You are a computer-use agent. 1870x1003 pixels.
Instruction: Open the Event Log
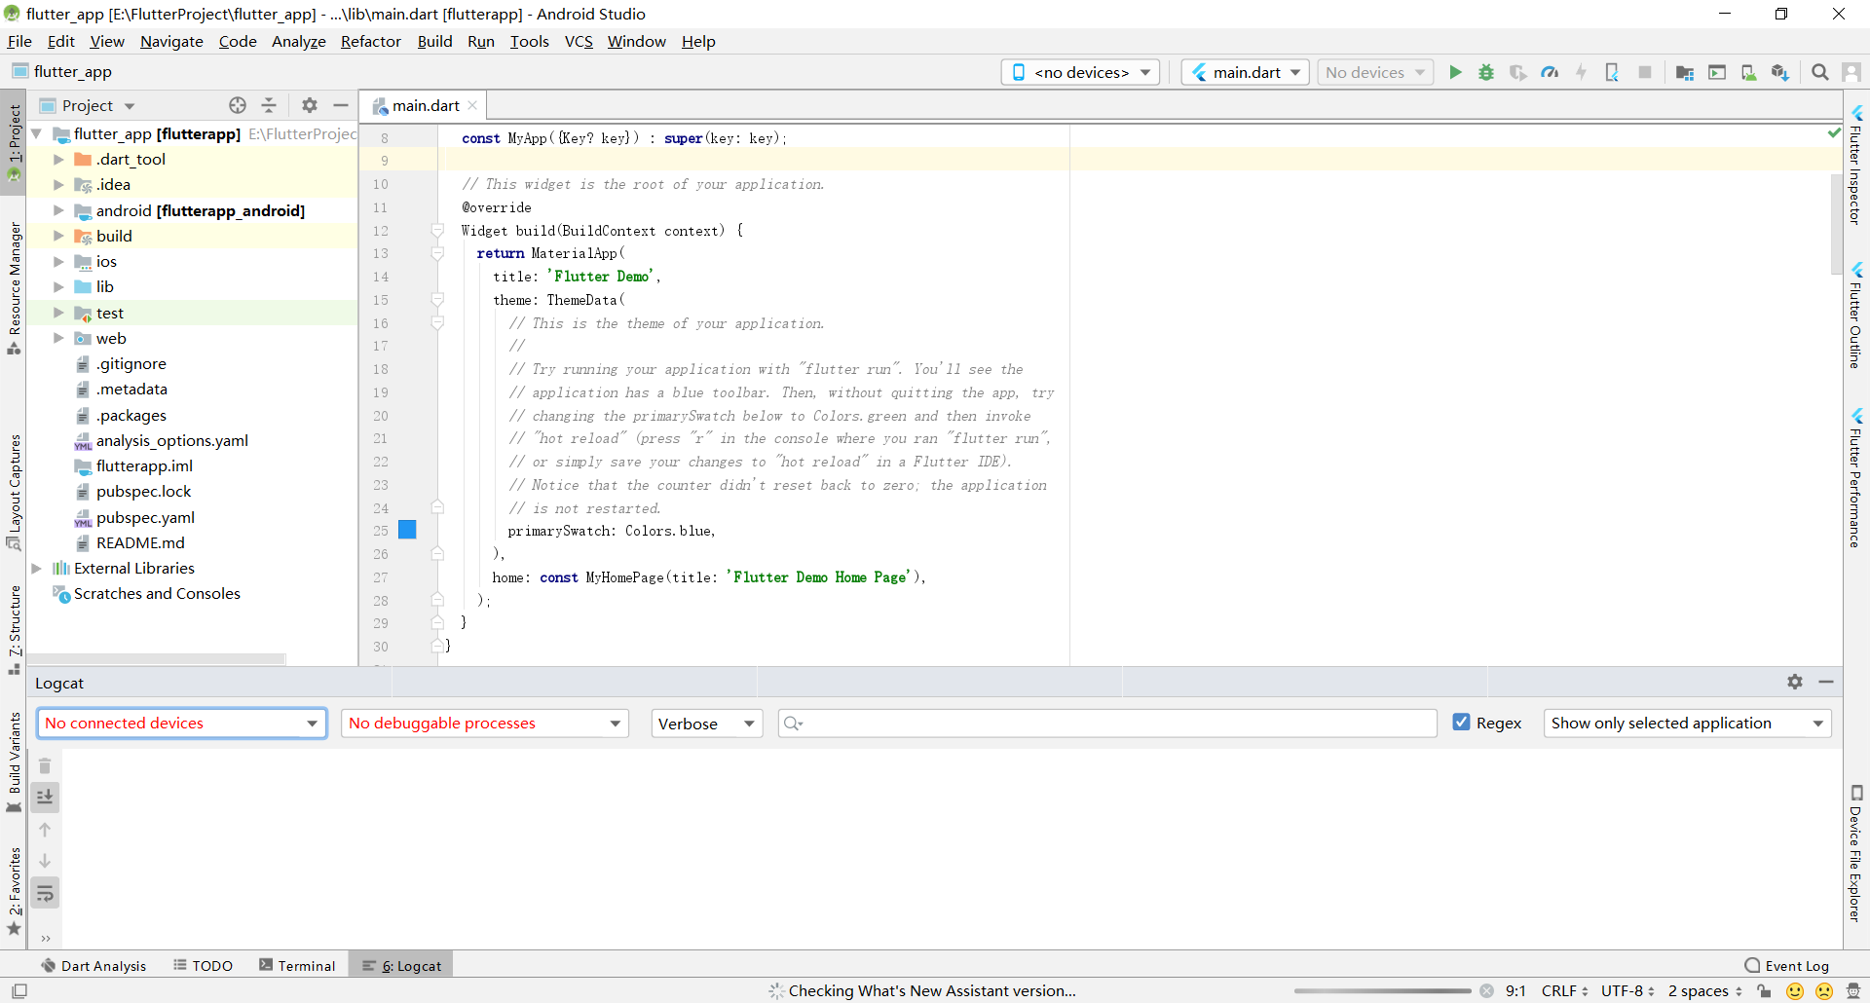coord(1786,965)
